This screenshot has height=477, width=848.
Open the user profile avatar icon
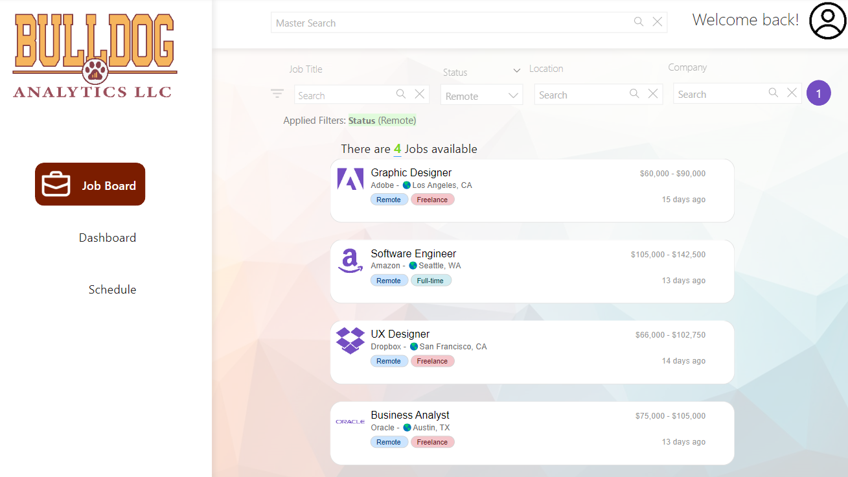(x=827, y=21)
